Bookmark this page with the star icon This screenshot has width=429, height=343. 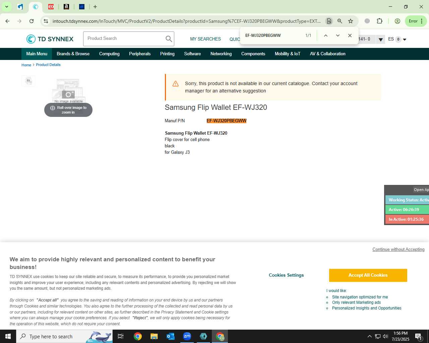(x=351, y=21)
